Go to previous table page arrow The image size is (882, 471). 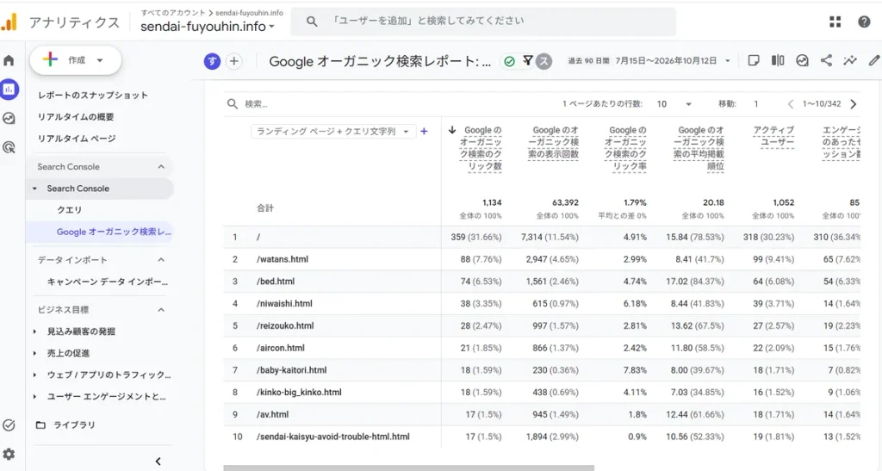(791, 104)
